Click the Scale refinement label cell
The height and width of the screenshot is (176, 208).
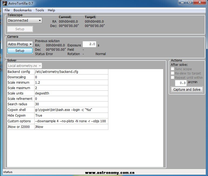(x=21, y=99)
